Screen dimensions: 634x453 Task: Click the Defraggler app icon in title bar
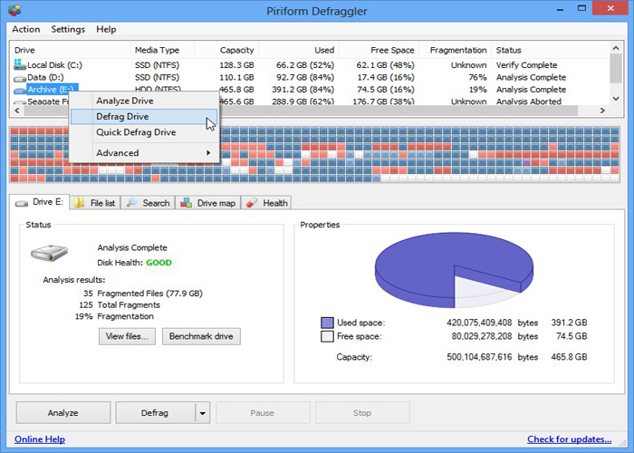point(14,10)
